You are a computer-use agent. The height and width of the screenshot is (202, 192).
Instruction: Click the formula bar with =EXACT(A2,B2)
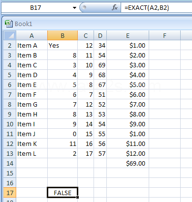point(157,8)
